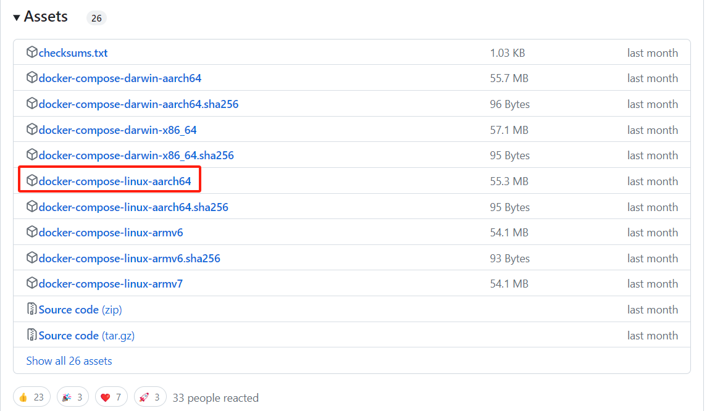Screen dimensions: 707x411
Task: Download docker-compose-linux-aarch64 binary (55.3 MB)
Action: 115,181
